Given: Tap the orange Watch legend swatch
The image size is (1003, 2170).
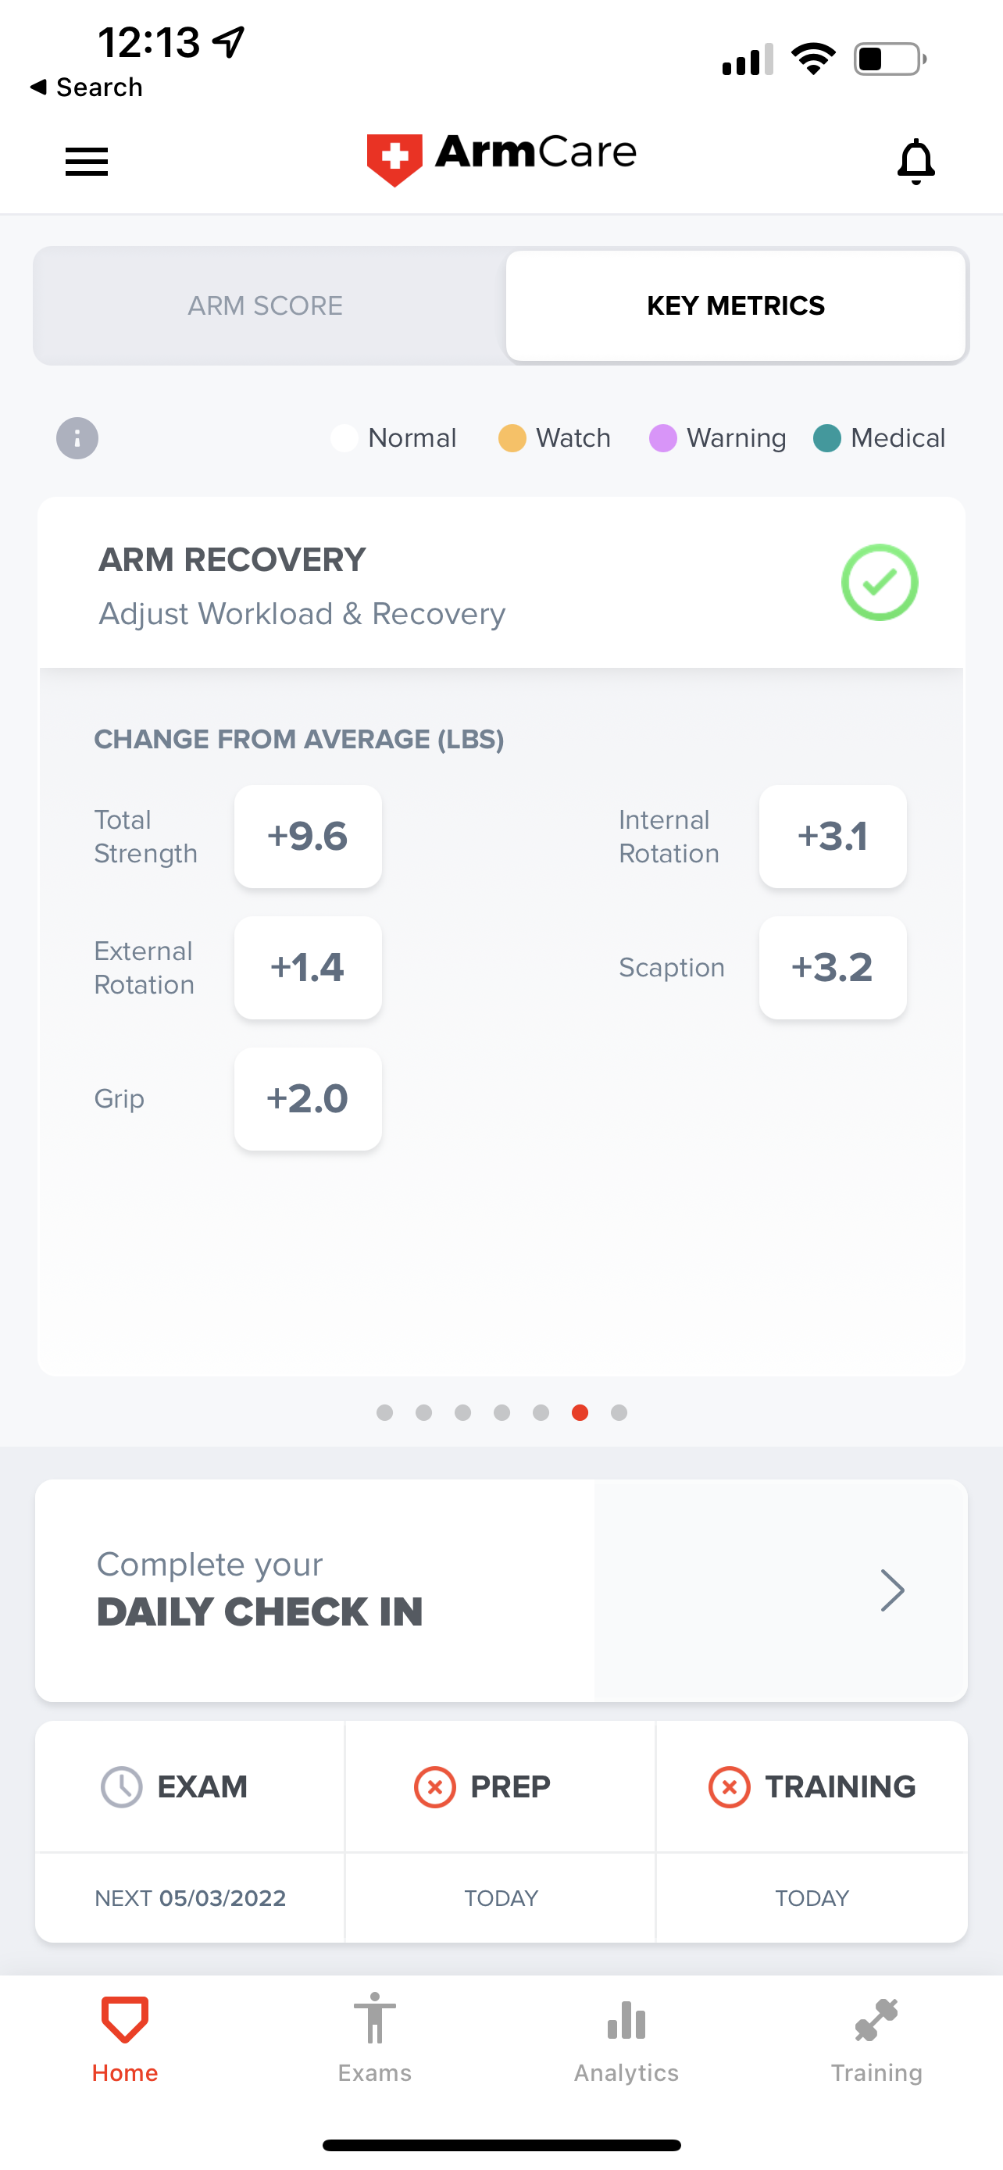Looking at the screenshot, I should [512, 438].
